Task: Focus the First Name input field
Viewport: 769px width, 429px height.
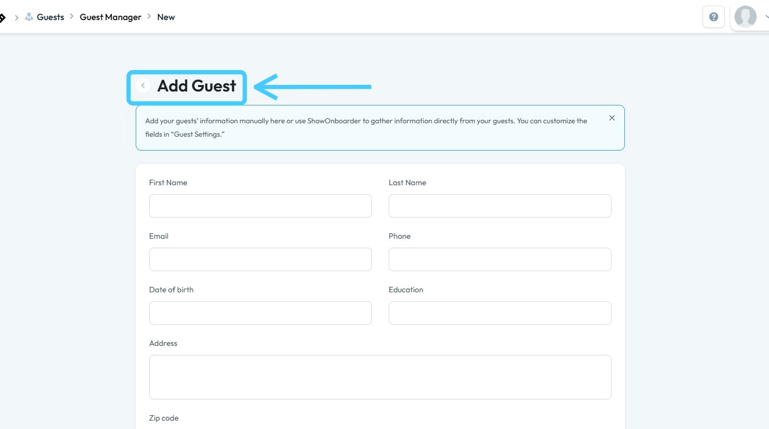Action: pos(260,206)
